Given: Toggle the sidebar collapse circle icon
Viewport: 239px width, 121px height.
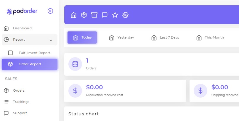Looking at the screenshot, I should [x=50, y=11].
